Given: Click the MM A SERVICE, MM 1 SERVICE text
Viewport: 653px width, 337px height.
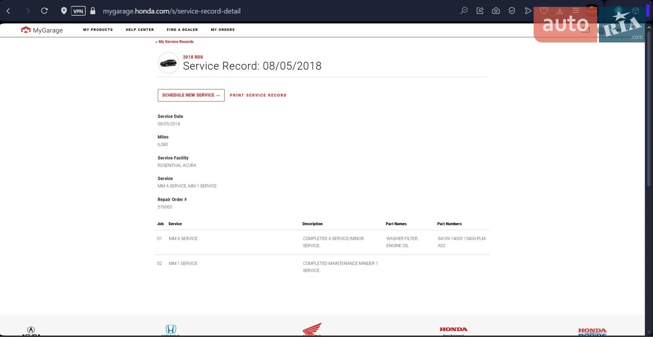Looking at the screenshot, I should click(187, 186).
